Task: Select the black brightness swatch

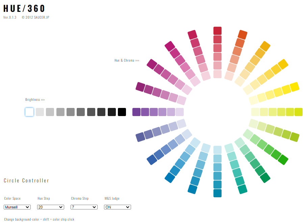Action: click(122, 112)
